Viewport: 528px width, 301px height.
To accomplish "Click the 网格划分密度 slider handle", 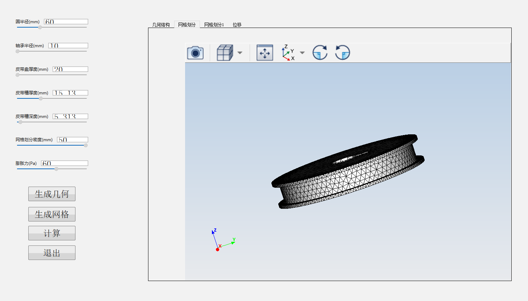I will (86, 145).
